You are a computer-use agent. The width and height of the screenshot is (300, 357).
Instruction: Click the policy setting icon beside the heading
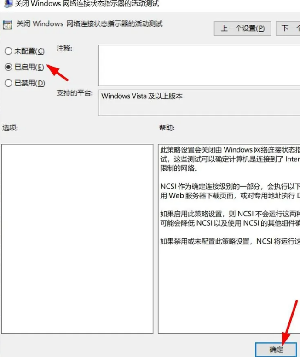tap(7, 25)
